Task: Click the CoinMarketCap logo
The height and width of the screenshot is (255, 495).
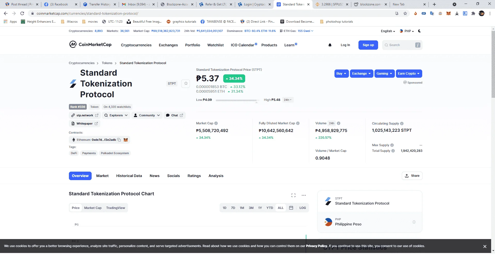Action: tap(90, 45)
